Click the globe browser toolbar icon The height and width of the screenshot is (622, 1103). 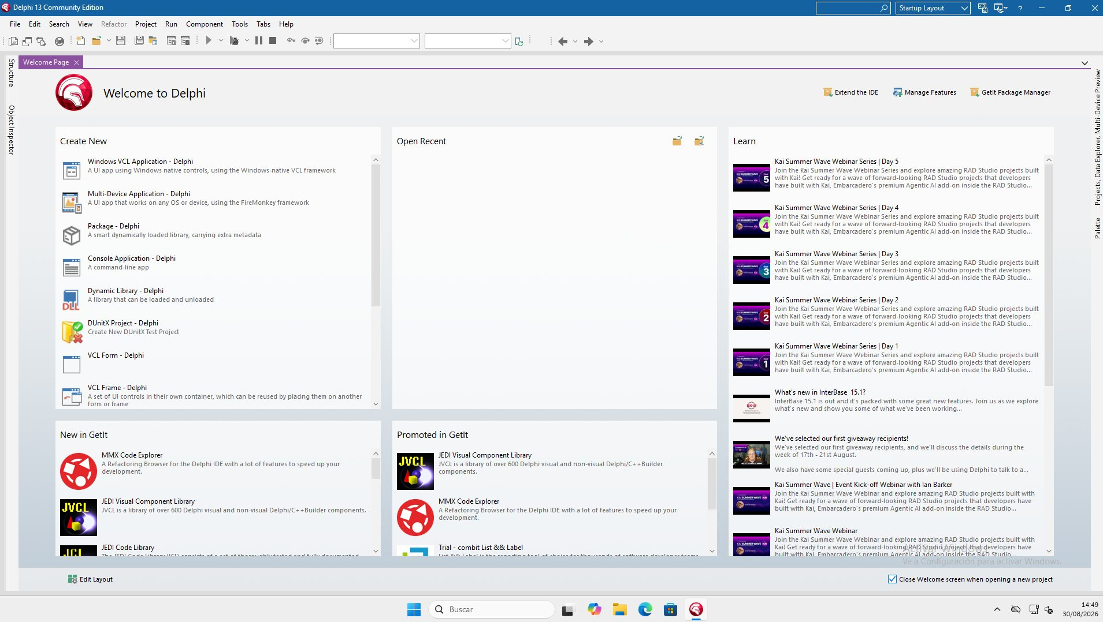(x=60, y=41)
